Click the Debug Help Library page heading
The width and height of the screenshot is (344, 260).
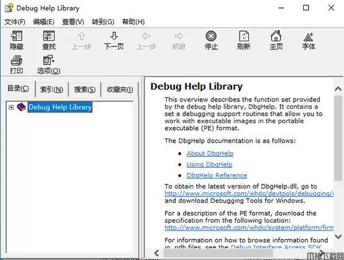pos(196,86)
